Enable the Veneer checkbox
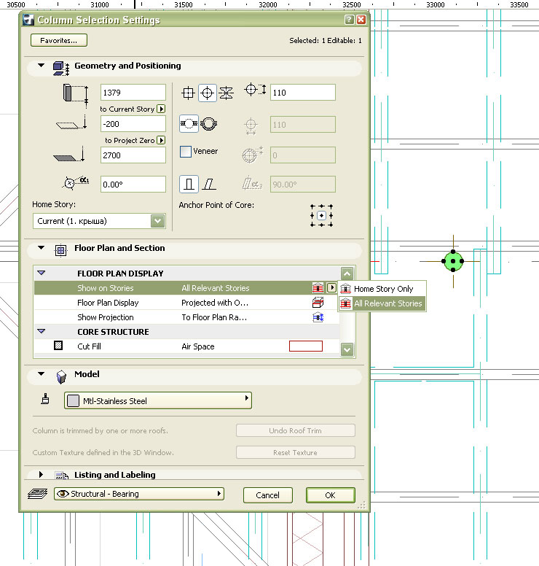This screenshot has height=566, width=539. click(186, 151)
